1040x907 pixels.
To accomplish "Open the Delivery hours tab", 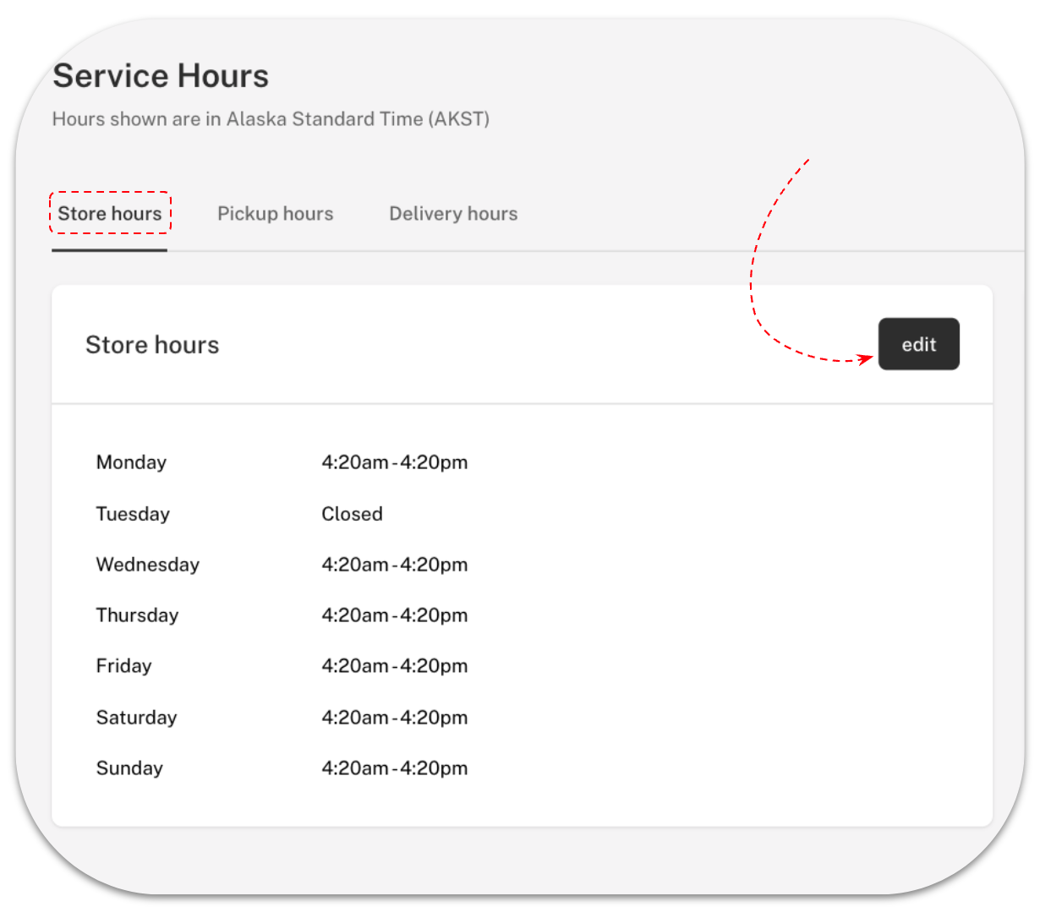I will (x=452, y=213).
